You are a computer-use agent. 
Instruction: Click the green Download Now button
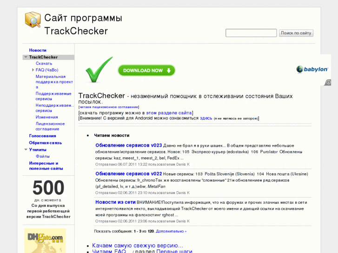click(146, 71)
